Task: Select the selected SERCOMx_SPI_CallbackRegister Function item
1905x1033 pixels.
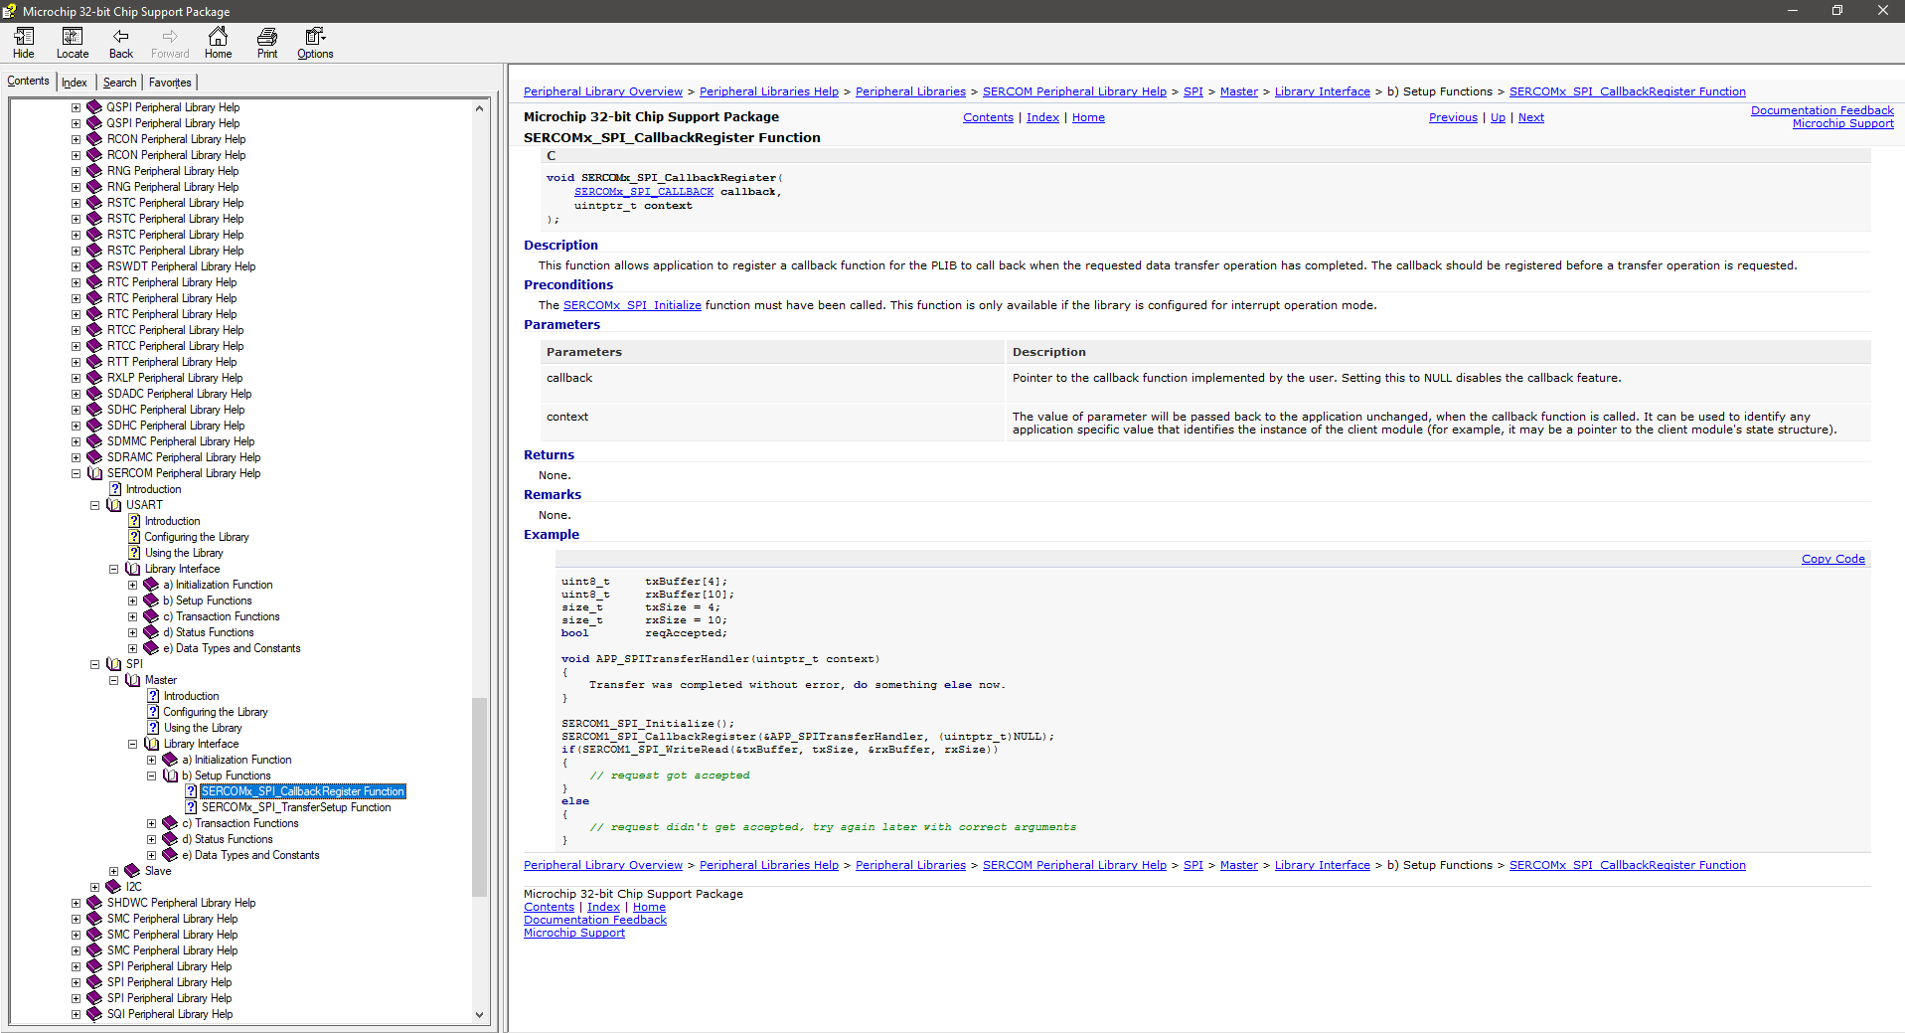Action: [x=303, y=791]
